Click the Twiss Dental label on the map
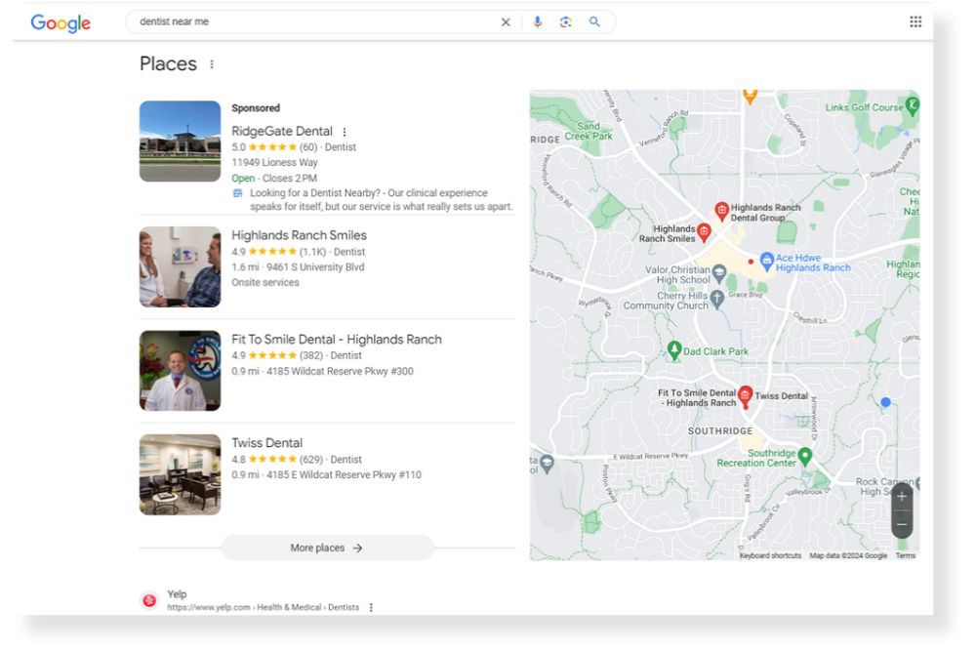The width and height of the screenshot is (976, 651). coord(781,396)
